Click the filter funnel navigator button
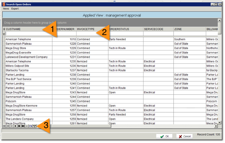The height and width of the screenshot is (143, 225). point(34,126)
